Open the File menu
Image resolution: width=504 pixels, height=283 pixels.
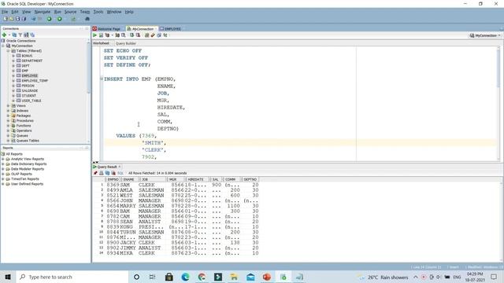click(5, 12)
